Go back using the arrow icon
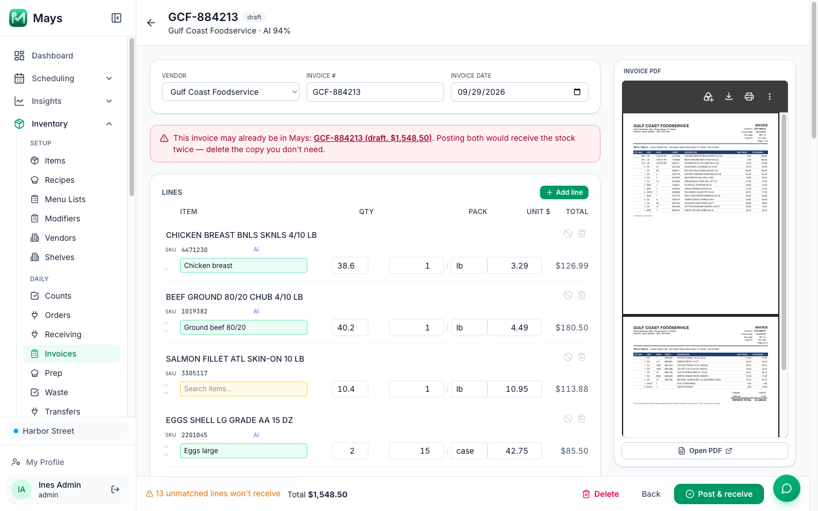The width and height of the screenshot is (818, 511). pyautogui.click(x=151, y=23)
